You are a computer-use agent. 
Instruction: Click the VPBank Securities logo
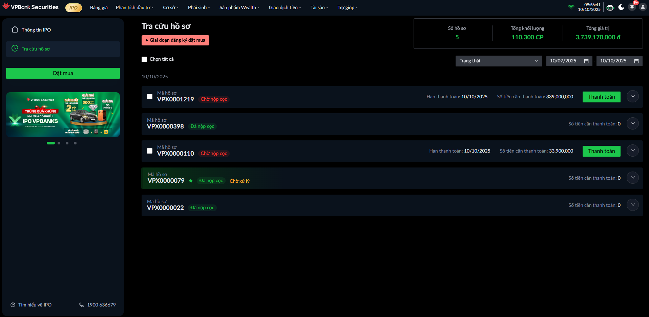coord(30,7)
